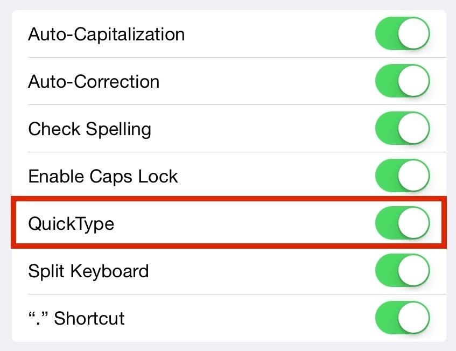Tap the Check Spelling label text
The width and height of the screenshot is (456, 351).
pyautogui.click(x=89, y=129)
